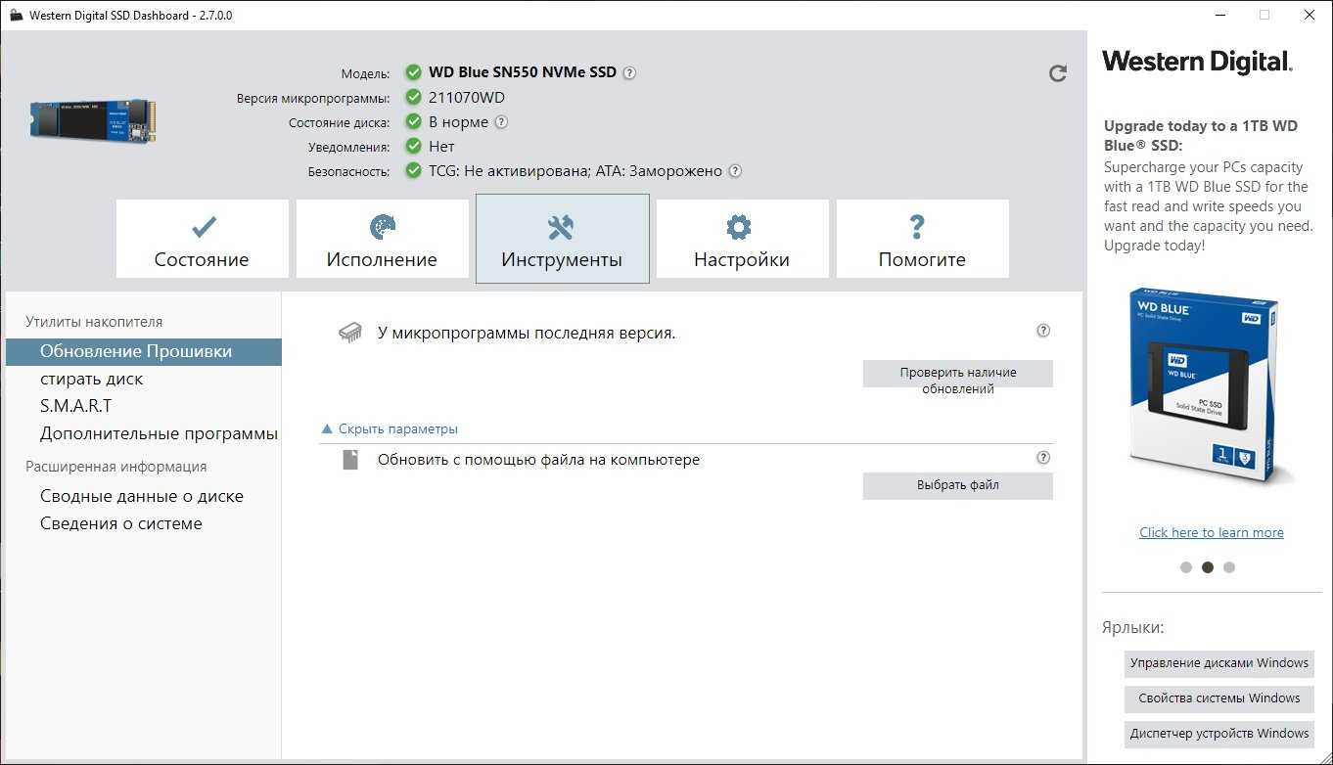Open the Настройки gear tab
Viewport: 1333px width, 765px height.
pyautogui.click(x=741, y=240)
